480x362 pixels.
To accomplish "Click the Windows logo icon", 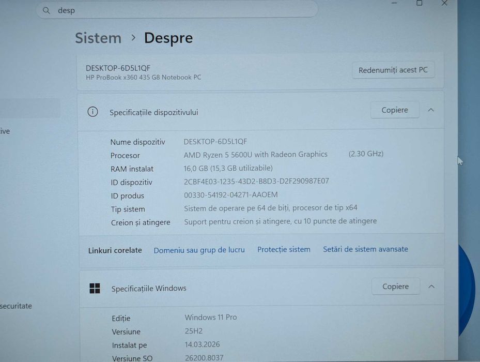I will [95, 289].
